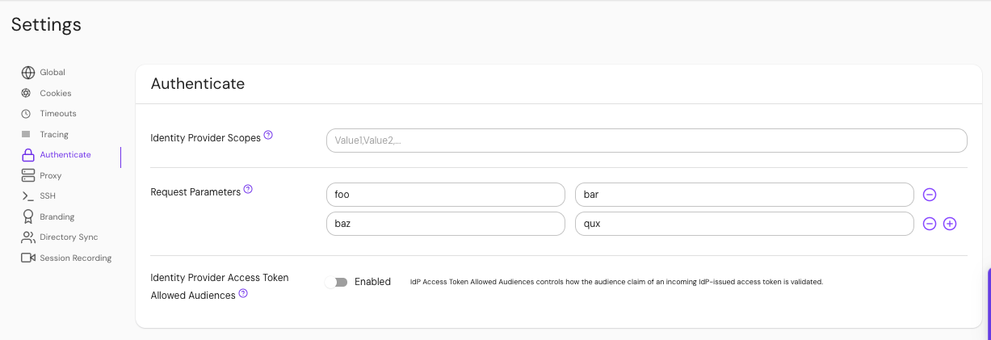Click the parameter key field containing foo
This screenshot has height=340, width=991.
pos(445,195)
